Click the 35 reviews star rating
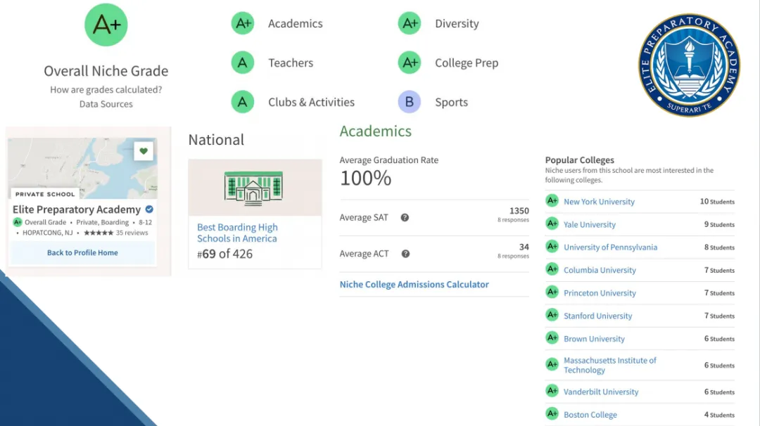Image resolution: width=760 pixels, height=426 pixels. [x=115, y=233]
